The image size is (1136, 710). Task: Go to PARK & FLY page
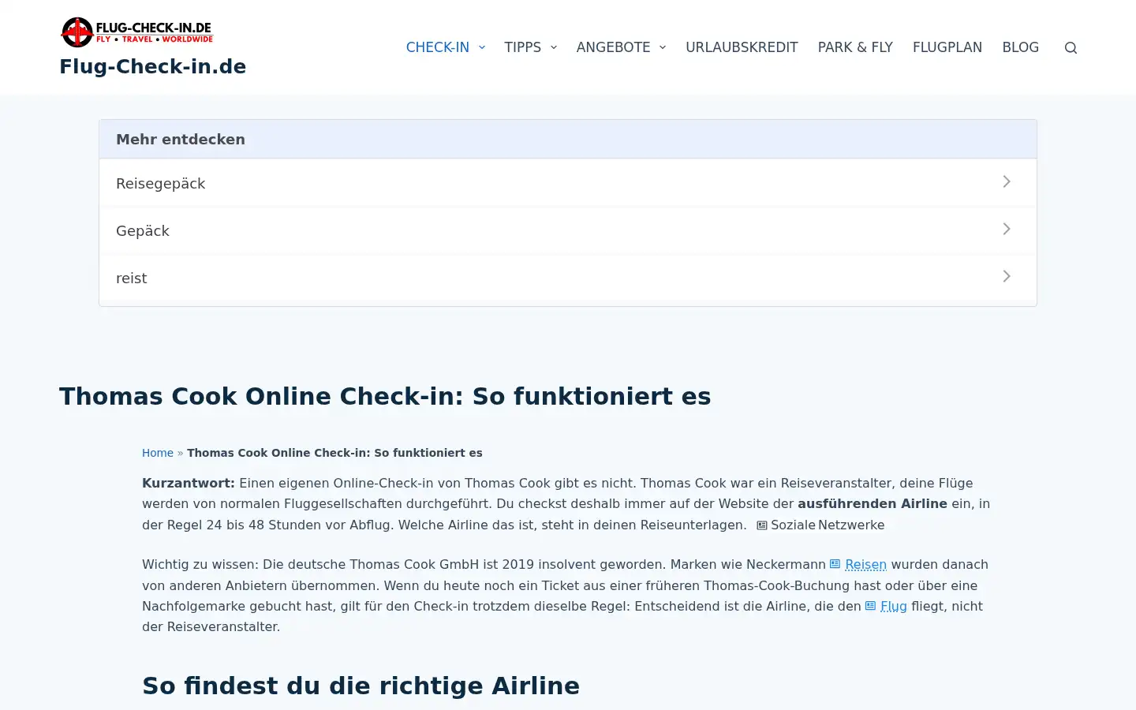click(855, 47)
